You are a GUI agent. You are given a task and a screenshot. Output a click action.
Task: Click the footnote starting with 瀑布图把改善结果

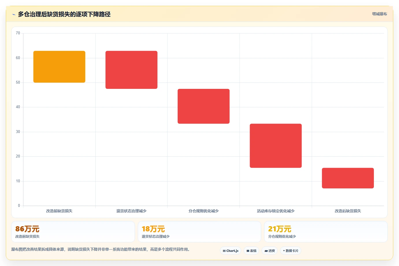101,249
